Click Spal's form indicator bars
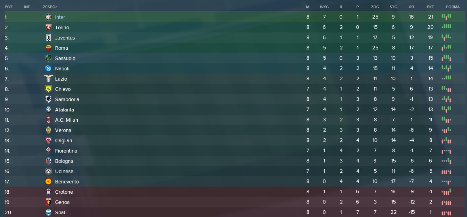The width and height of the screenshot is (467, 217). [x=446, y=213]
